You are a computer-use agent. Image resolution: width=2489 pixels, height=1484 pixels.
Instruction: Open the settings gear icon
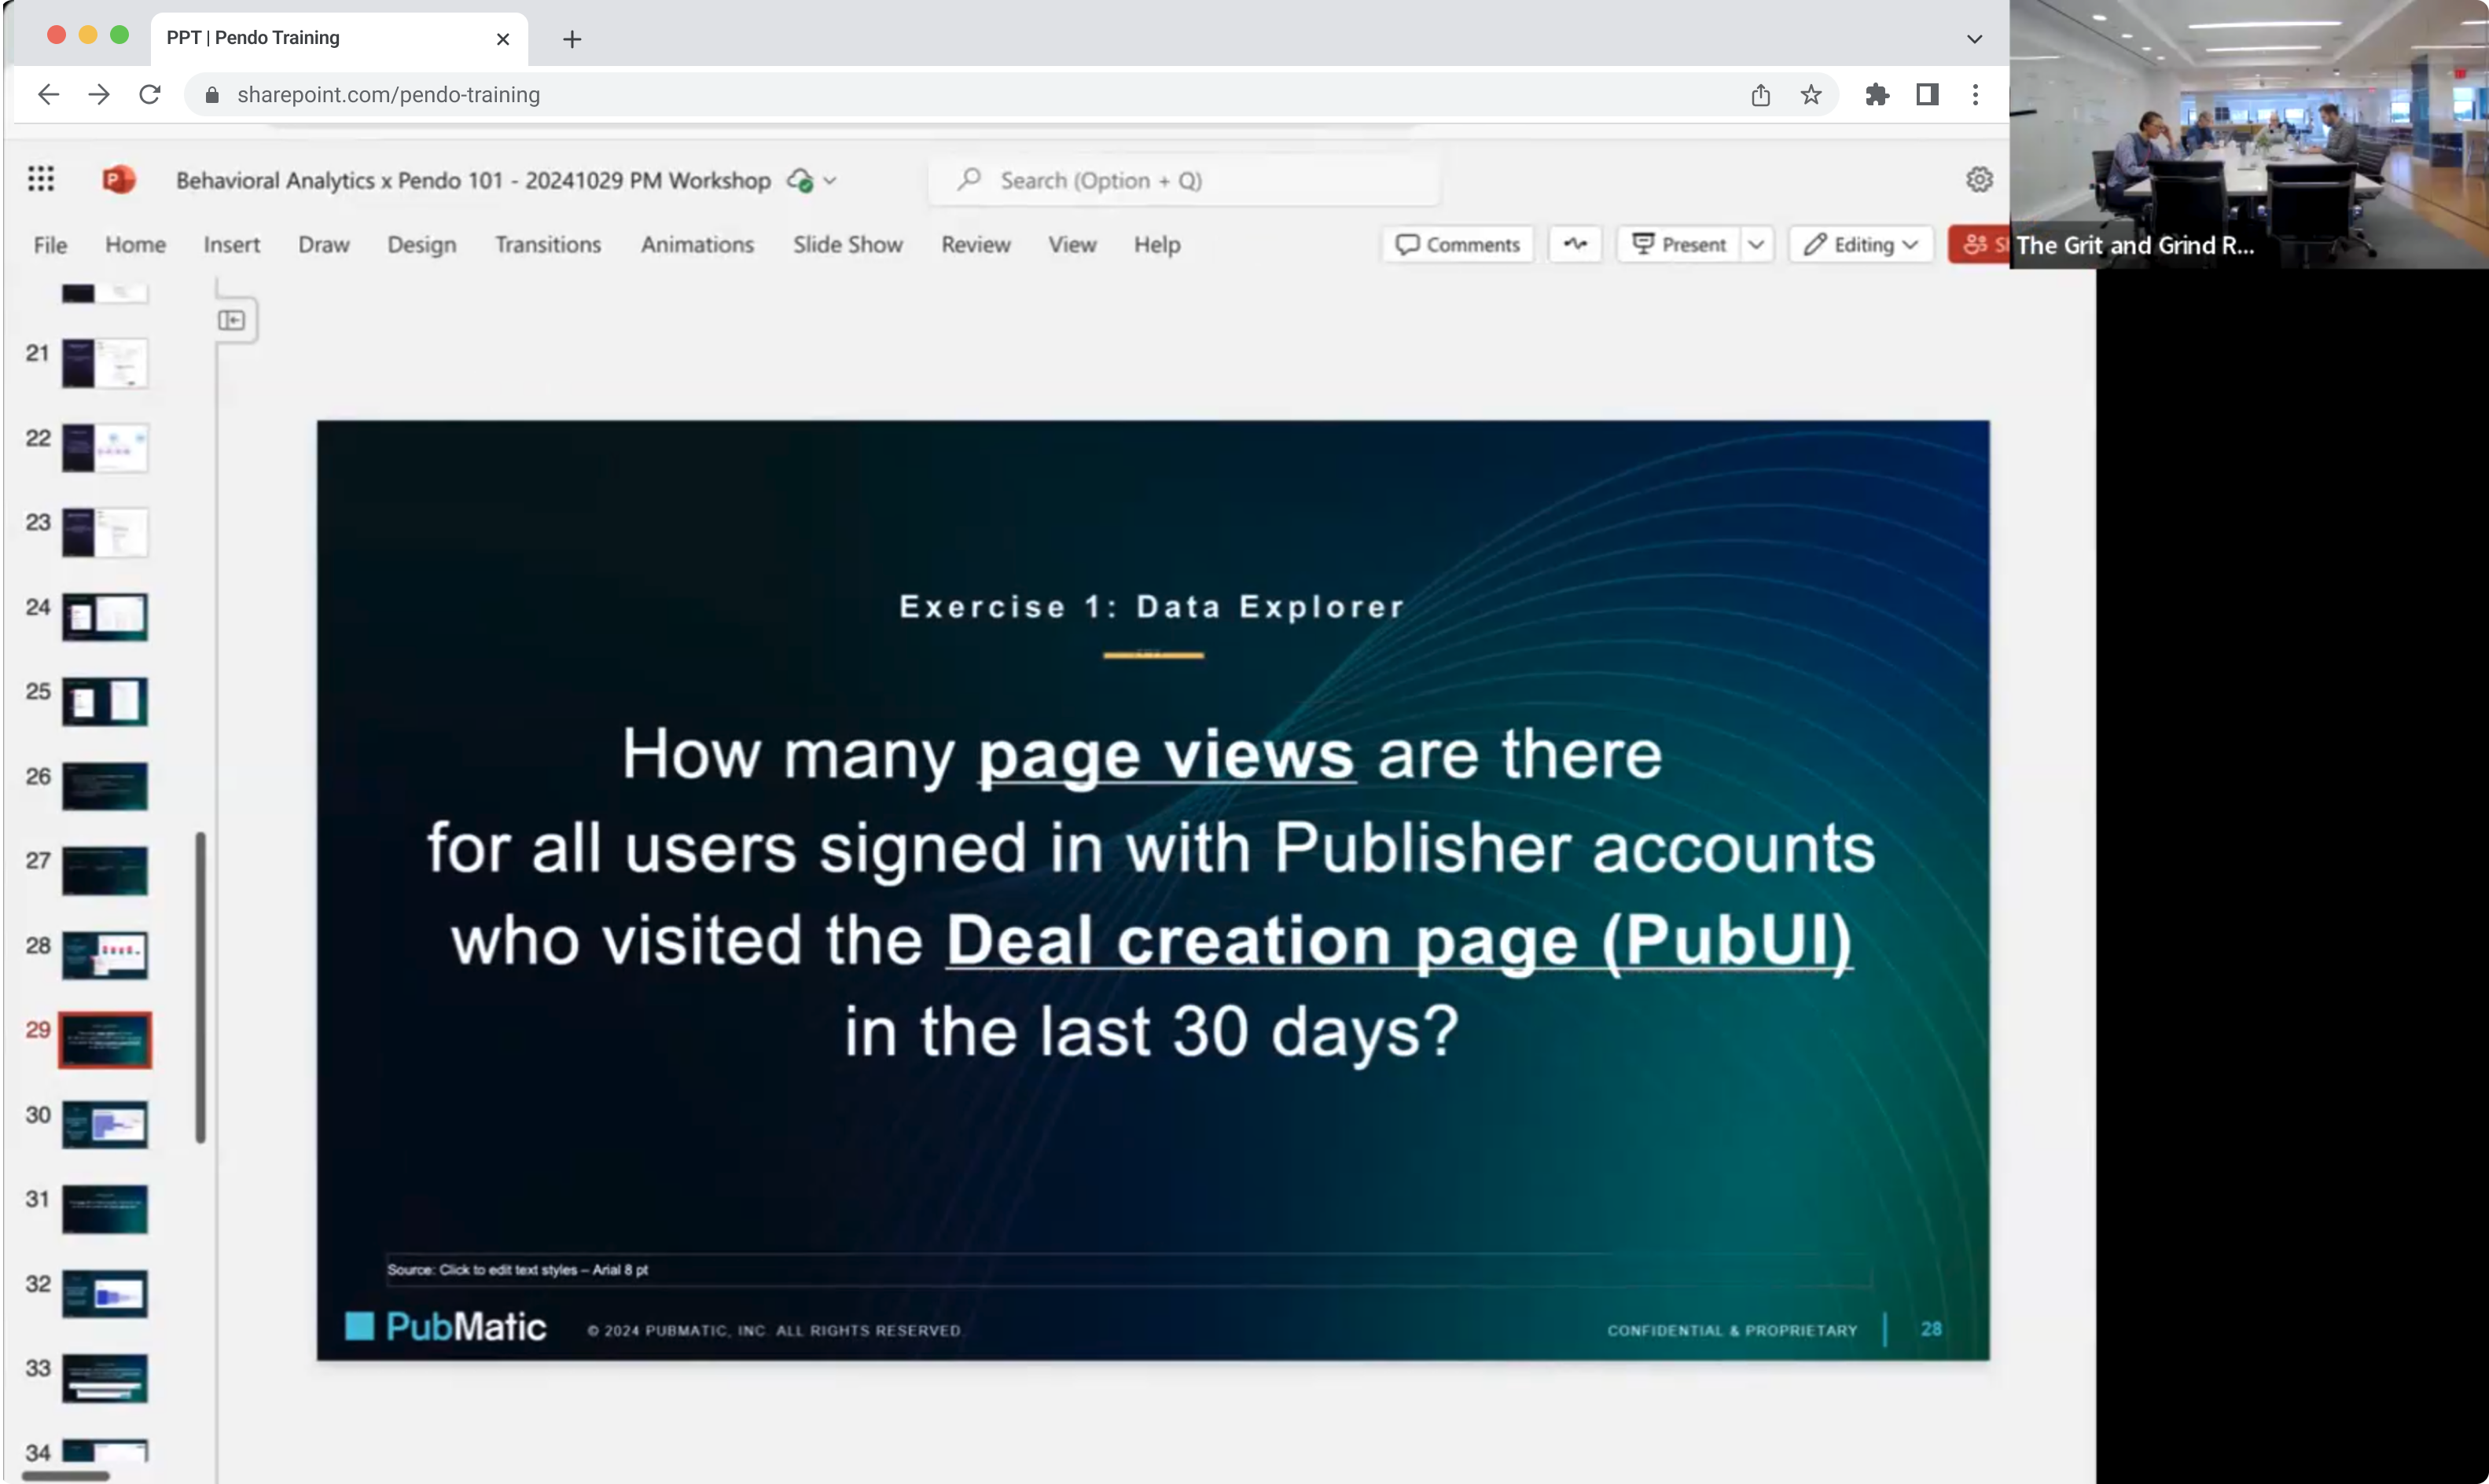click(1979, 180)
